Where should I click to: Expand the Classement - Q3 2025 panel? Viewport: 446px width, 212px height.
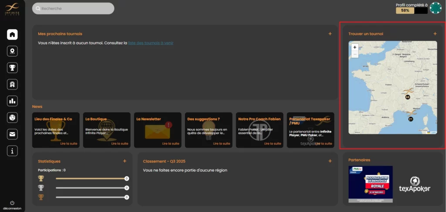tap(330, 161)
